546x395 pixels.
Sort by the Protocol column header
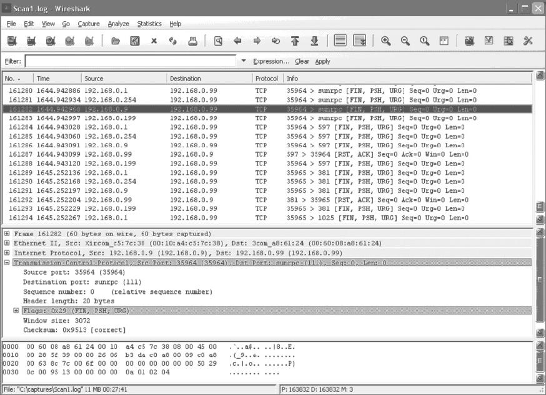tap(267, 79)
